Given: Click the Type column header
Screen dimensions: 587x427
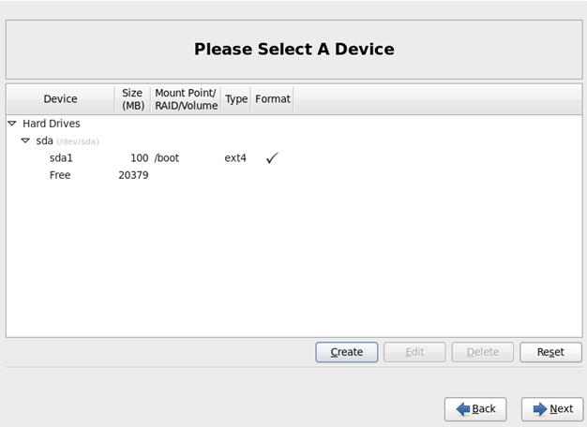Looking at the screenshot, I should point(236,99).
